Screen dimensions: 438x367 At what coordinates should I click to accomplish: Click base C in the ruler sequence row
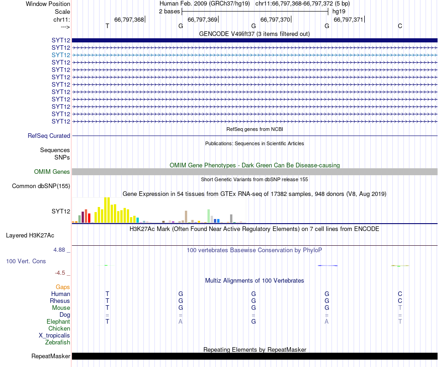(400, 26)
